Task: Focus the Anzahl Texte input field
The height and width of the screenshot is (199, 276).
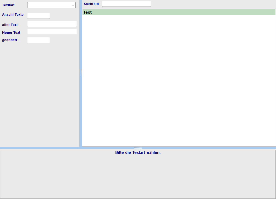Action: tap(38, 16)
